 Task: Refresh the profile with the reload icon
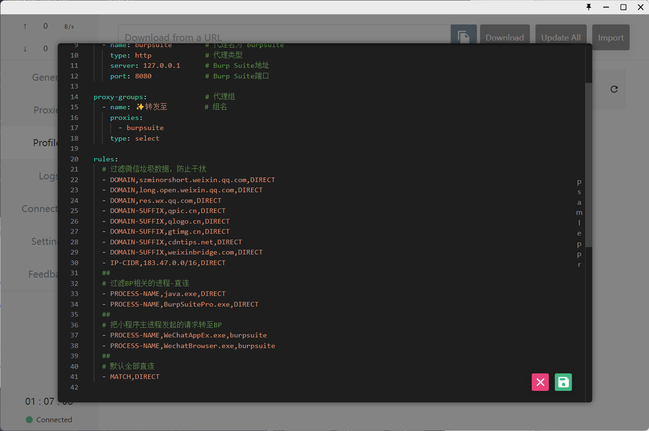coord(614,89)
